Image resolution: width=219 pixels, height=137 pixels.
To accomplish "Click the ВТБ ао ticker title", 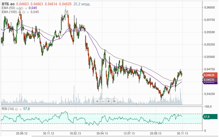I will (x=8, y=4).
